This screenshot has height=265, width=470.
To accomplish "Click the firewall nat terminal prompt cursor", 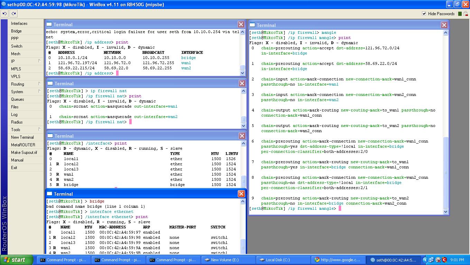I will pos(130,122).
